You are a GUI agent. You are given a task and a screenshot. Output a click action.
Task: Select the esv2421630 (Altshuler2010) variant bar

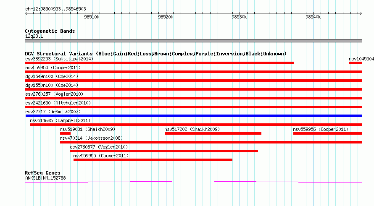pos(194,107)
